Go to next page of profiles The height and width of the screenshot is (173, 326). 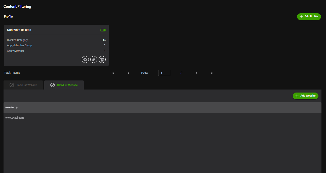(x=196, y=73)
